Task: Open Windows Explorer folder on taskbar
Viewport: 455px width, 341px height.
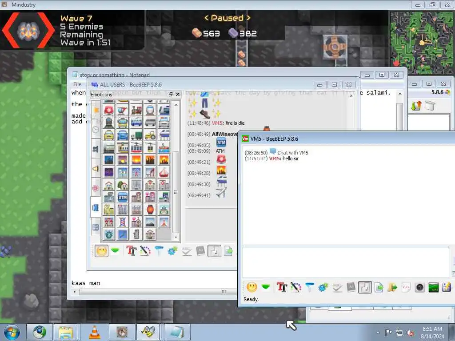Action: coord(67,332)
